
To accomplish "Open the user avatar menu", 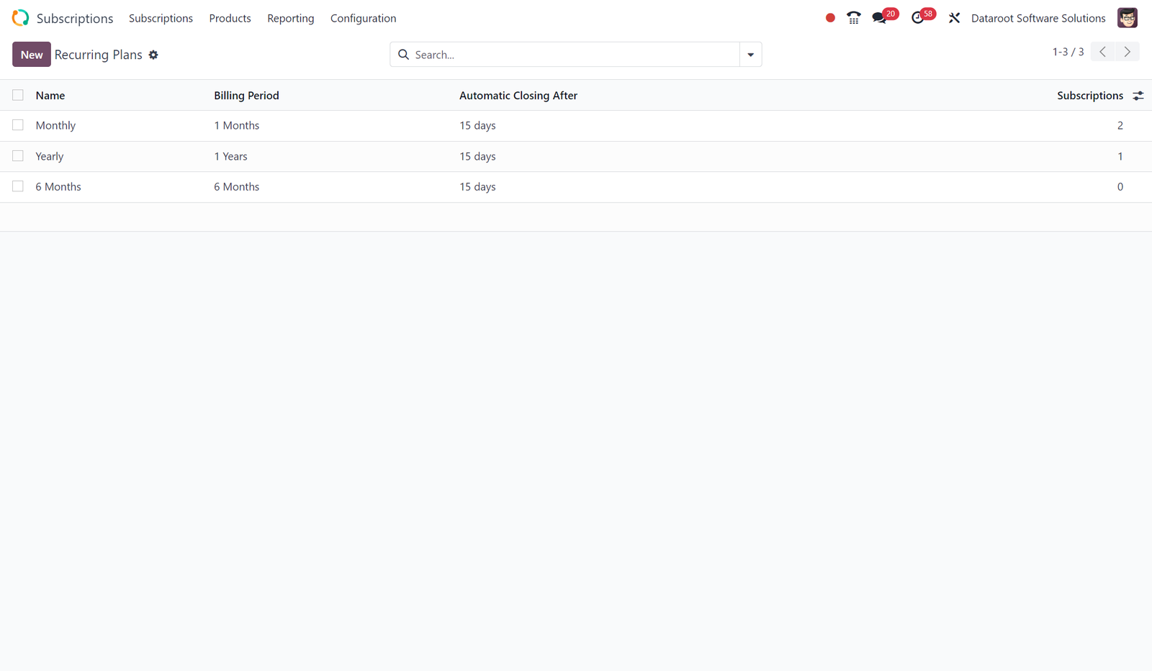I will (1128, 18).
